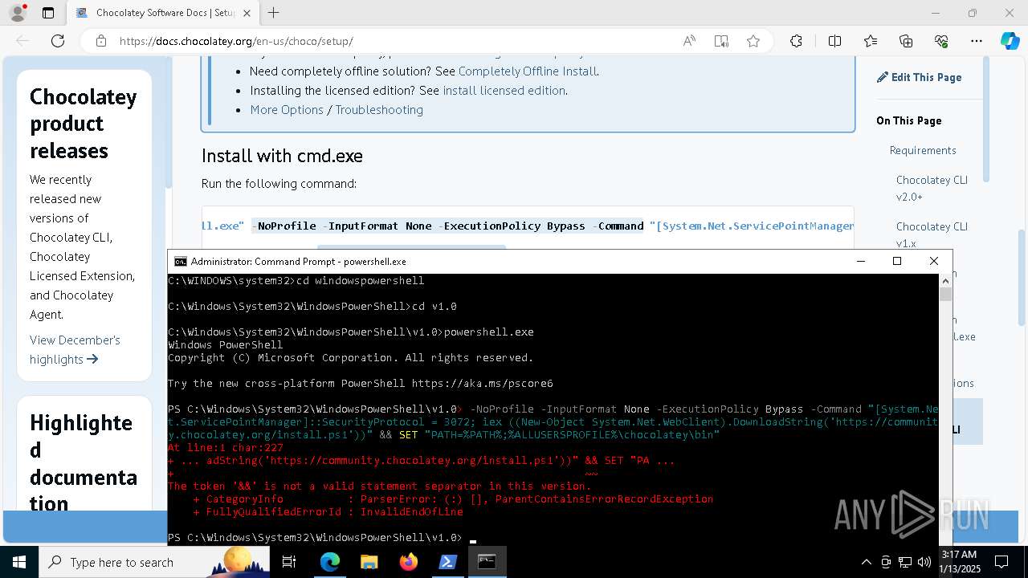Screen dimensions: 1028x578
Task: Enable Read aloud in Edge
Action: coord(689,41)
